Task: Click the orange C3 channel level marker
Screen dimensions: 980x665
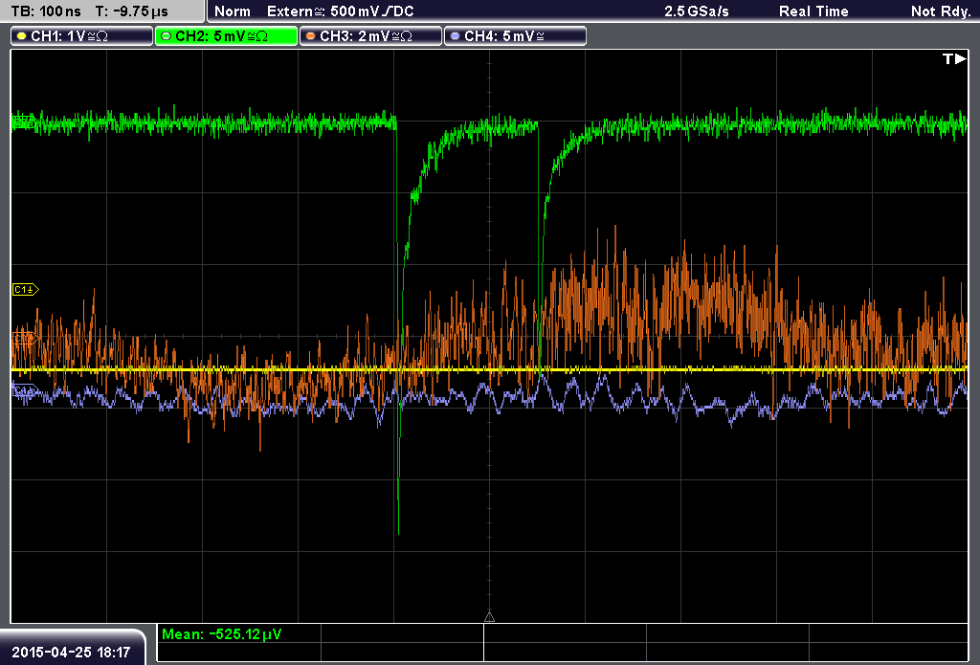Action: pos(25,338)
